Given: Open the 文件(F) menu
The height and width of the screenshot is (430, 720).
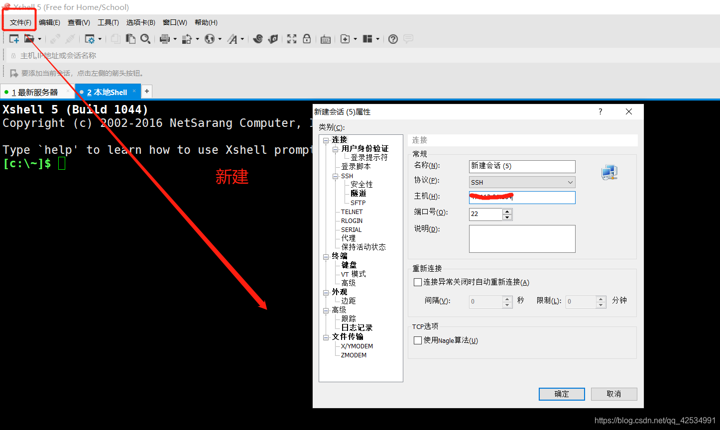Looking at the screenshot, I should tap(20, 22).
